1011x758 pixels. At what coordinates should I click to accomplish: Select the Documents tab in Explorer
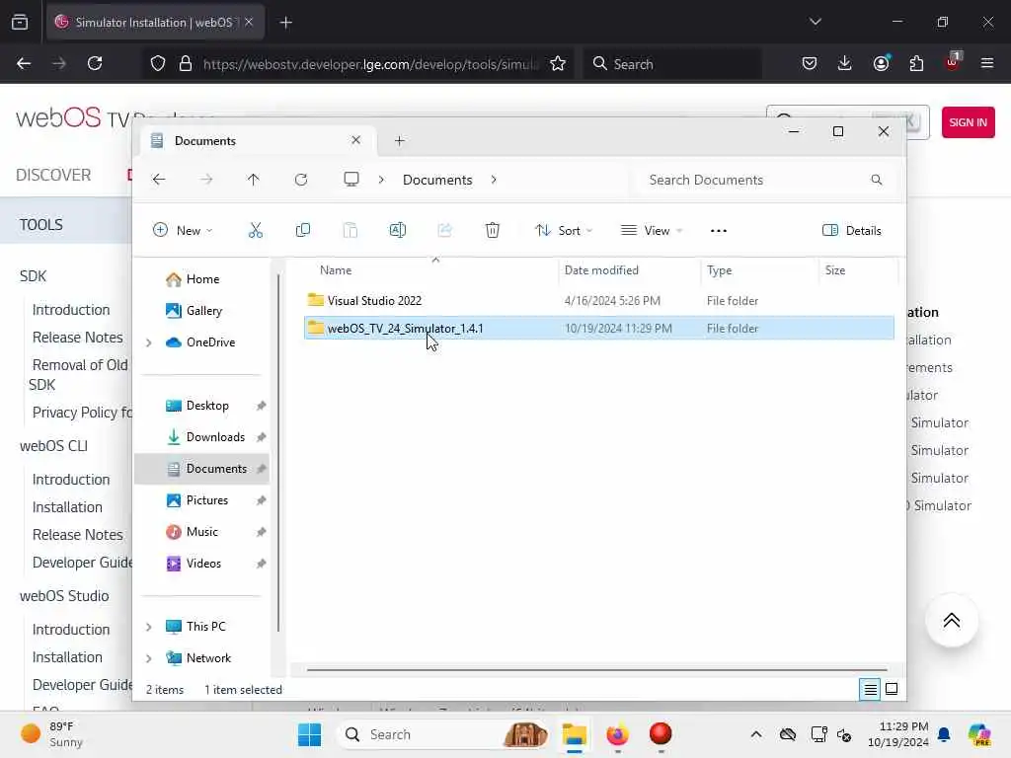[x=257, y=140]
